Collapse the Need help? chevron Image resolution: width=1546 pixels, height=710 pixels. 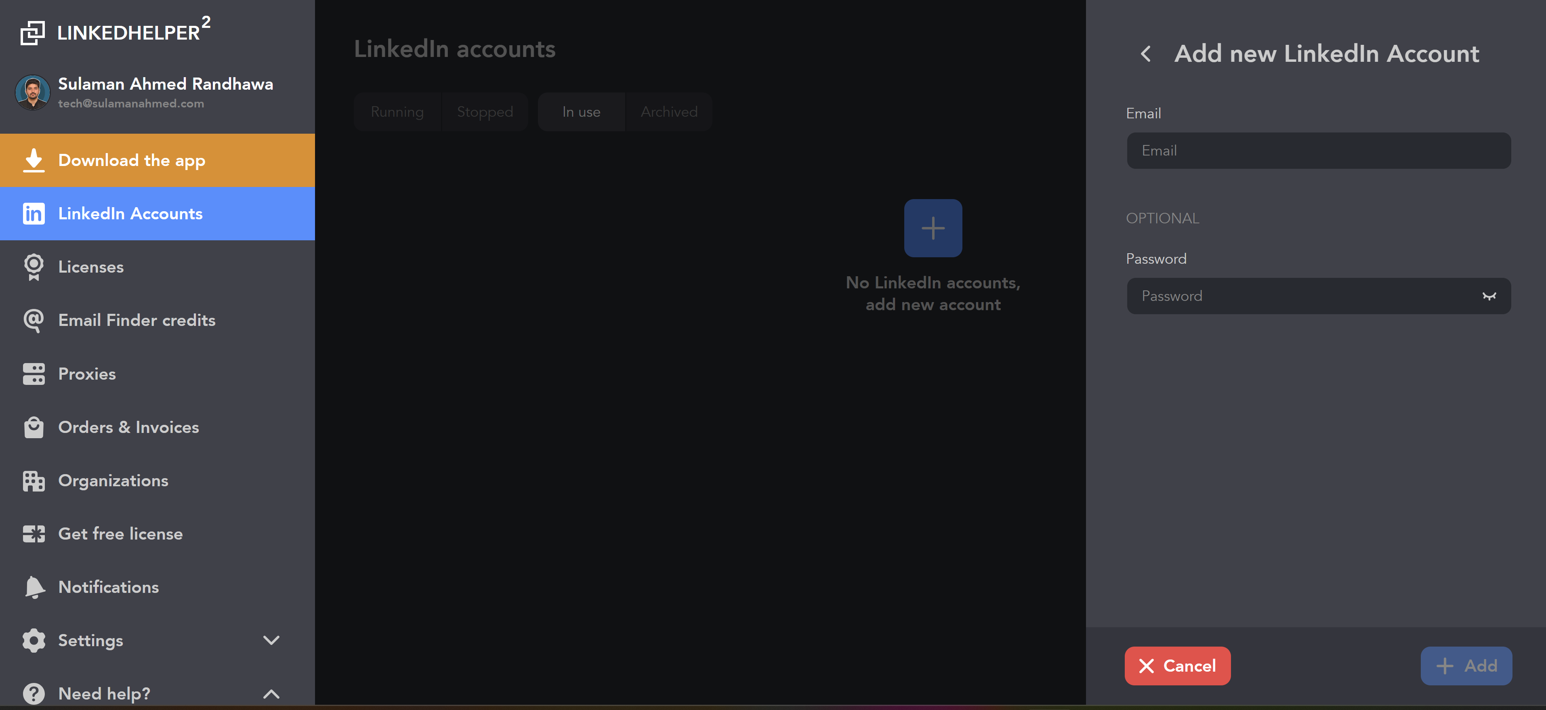[271, 694]
